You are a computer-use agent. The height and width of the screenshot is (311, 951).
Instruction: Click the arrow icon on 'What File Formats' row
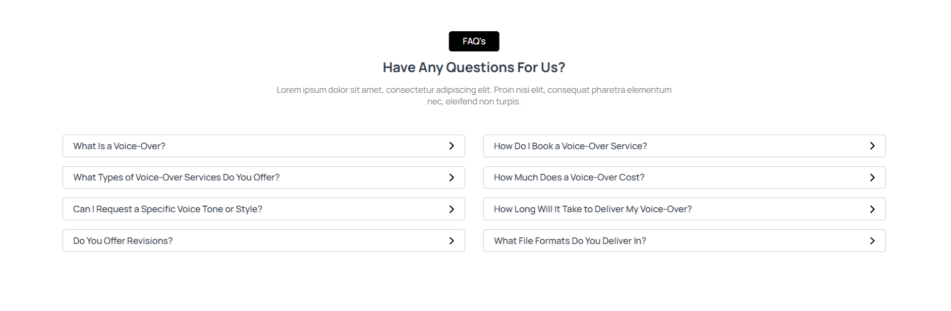tap(872, 241)
